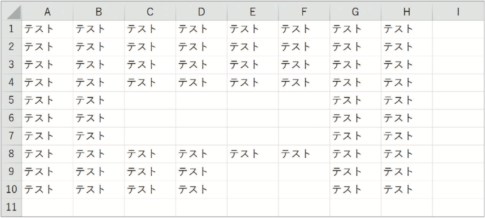Image resolution: width=485 pixels, height=218 pixels.
Task: Click cell H10 containing テスト
Action: pos(407,189)
